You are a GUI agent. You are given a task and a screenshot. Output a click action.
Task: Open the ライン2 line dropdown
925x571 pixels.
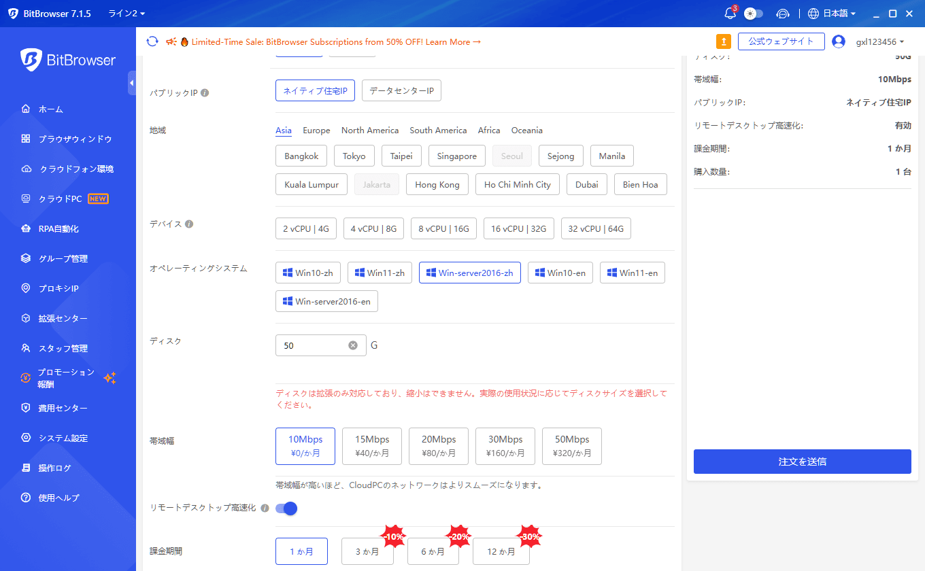point(127,14)
